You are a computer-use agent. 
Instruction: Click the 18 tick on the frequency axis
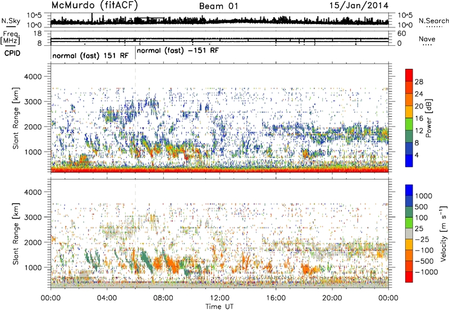[x=37, y=34]
